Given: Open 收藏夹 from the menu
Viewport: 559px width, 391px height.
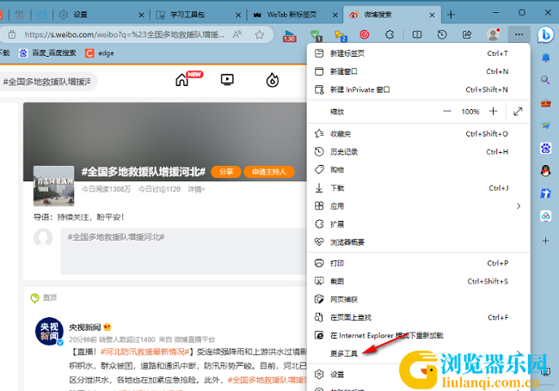Looking at the screenshot, I should click(x=419, y=134).
